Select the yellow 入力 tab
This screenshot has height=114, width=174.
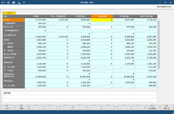click(9, 13)
